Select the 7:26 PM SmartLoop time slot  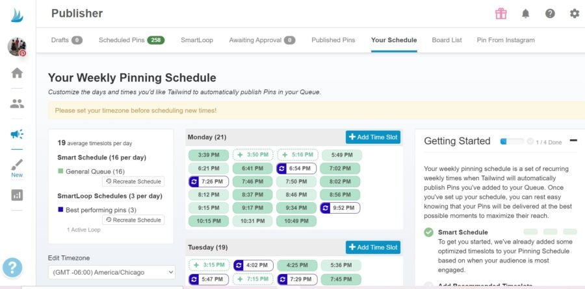coord(209,181)
